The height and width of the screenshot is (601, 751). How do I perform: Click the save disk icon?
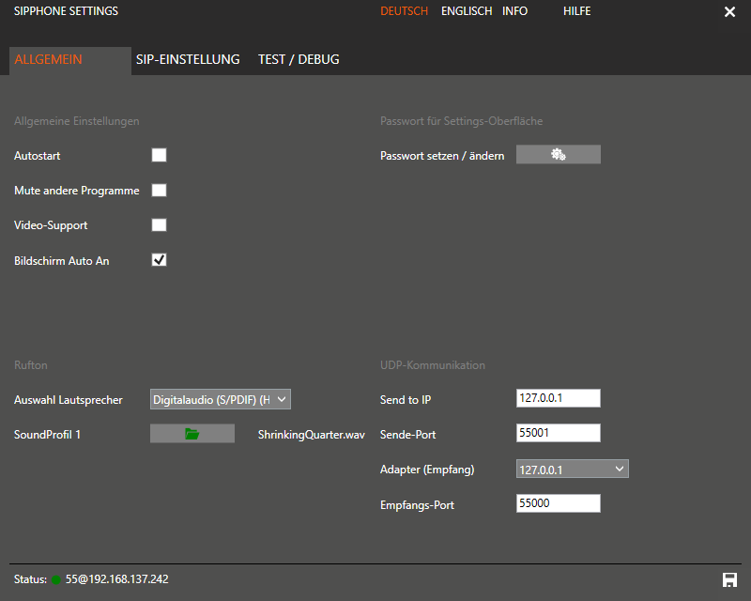(729, 579)
